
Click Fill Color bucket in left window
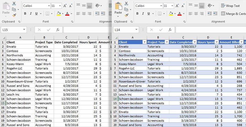(59, 14)
